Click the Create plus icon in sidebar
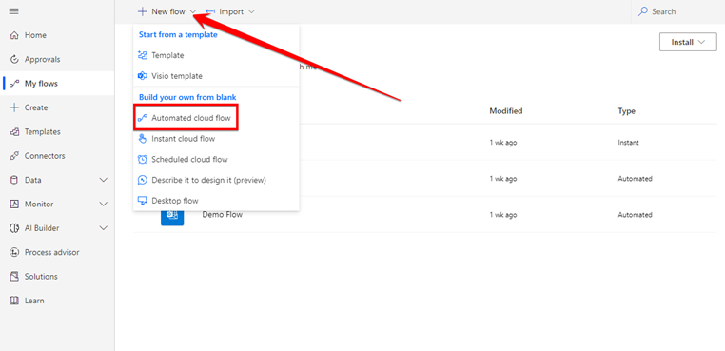Image resolution: width=725 pixels, height=351 pixels. [14, 107]
